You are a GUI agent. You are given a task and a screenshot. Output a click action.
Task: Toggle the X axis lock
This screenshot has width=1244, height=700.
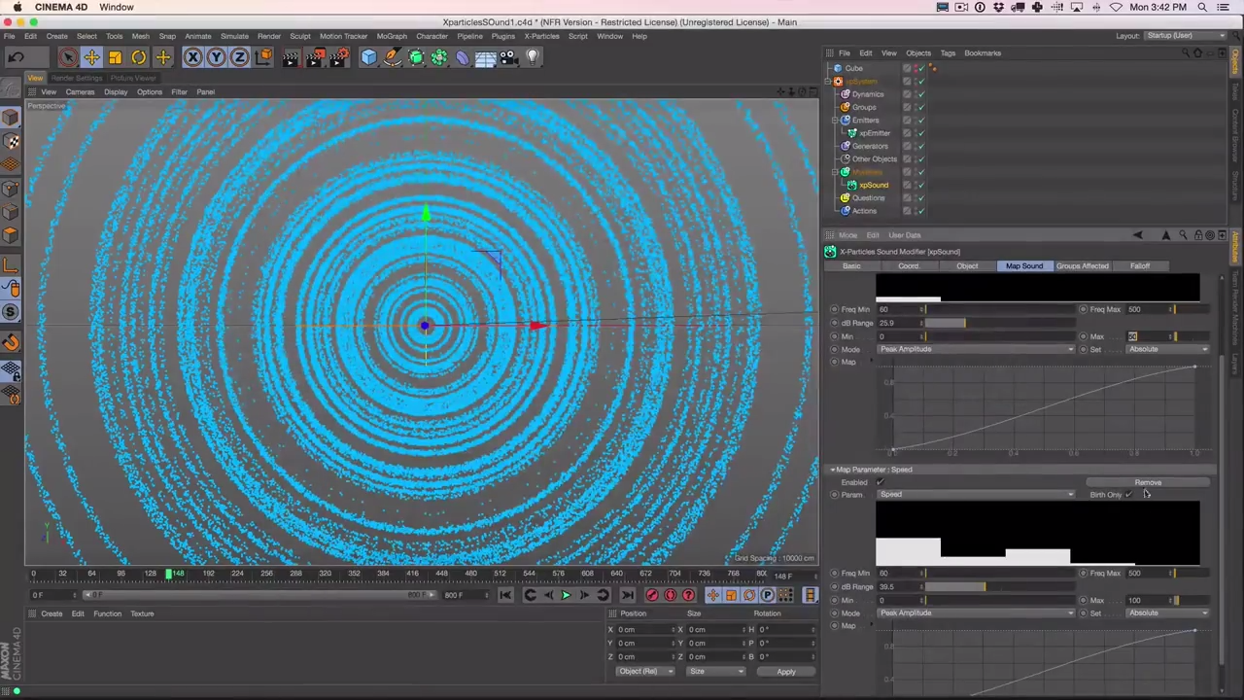pos(192,57)
